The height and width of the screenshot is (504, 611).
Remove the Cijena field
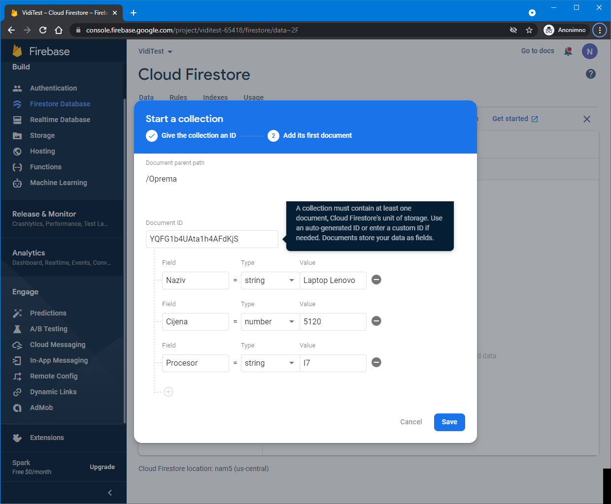tap(376, 321)
